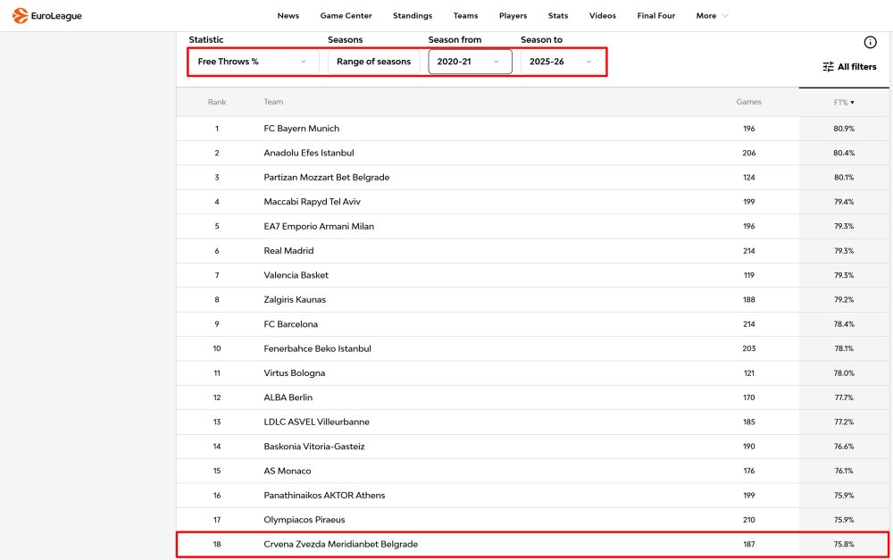
Task: Click 80.4% value for Anadolu Efes
Action: coord(844,154)
